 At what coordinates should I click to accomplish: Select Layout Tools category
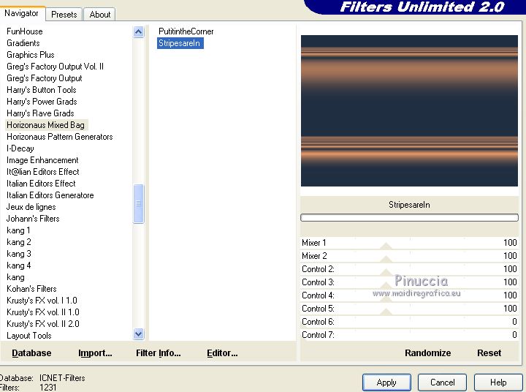tap(28, 336)
